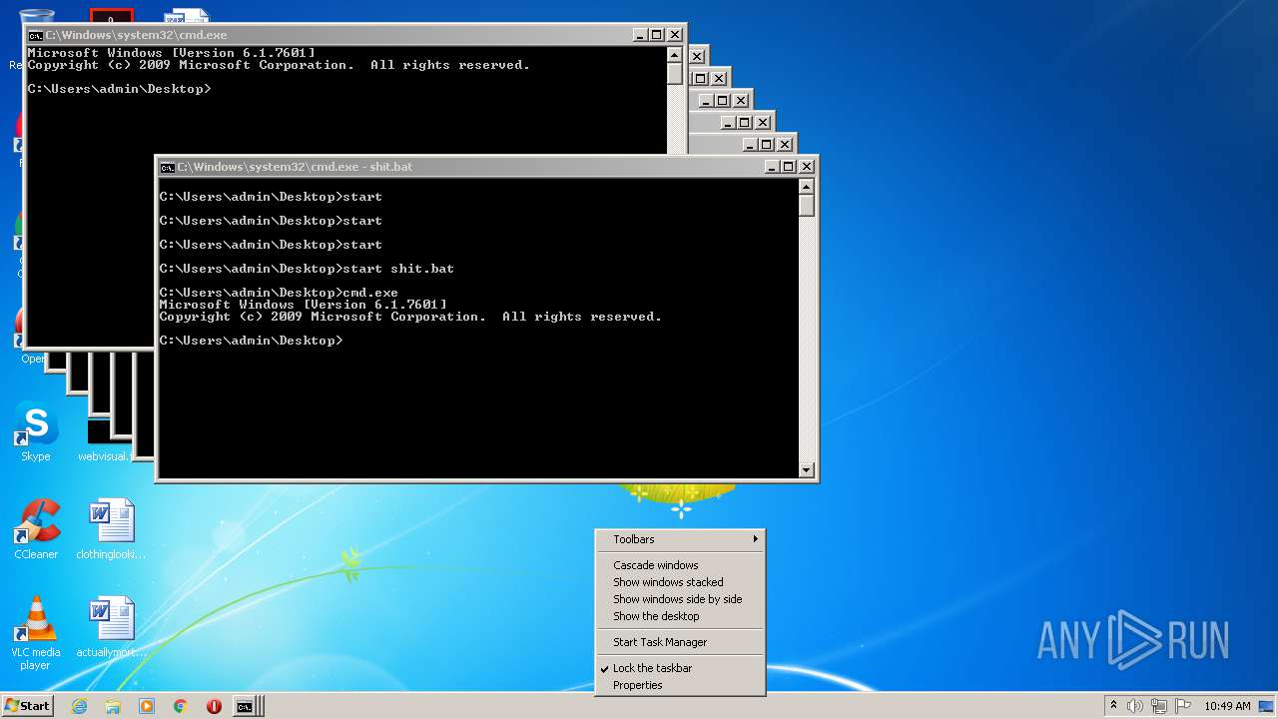This screenshot has height=719, width=1278.
Task: Minimize the shit.bat cmd window
Action: point(772,167)
